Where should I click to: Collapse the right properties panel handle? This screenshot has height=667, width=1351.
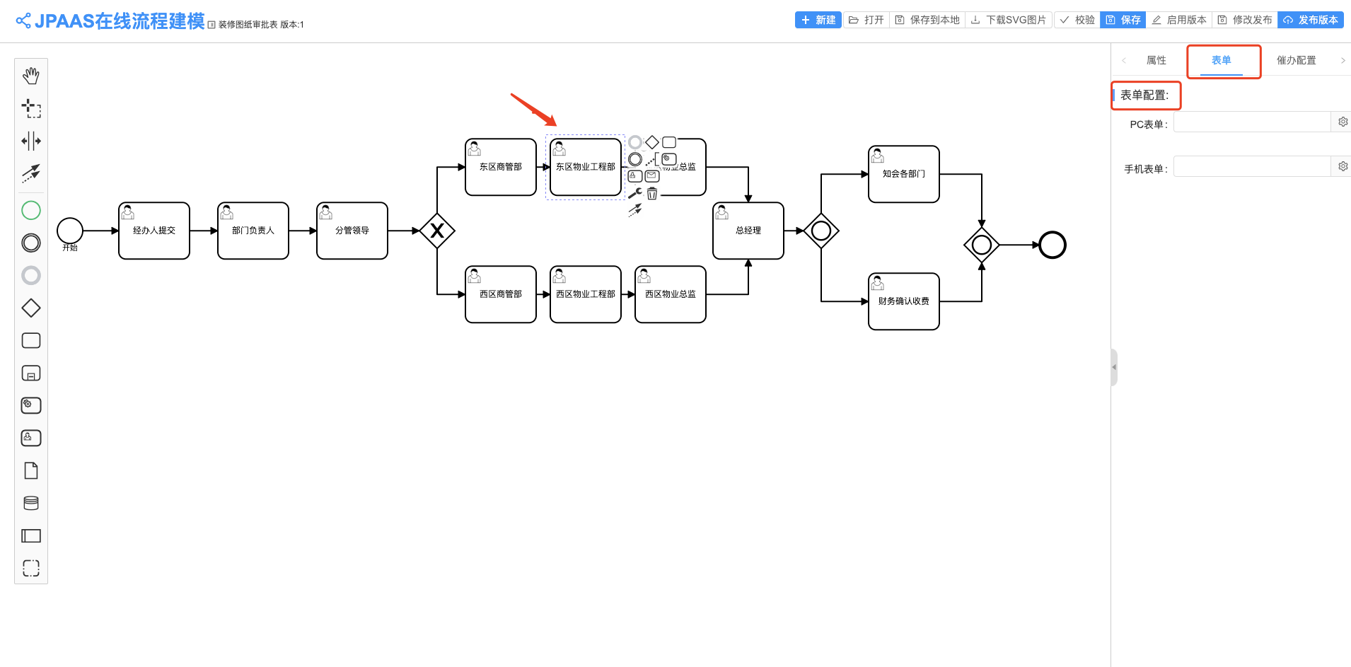coord(1114,367)
